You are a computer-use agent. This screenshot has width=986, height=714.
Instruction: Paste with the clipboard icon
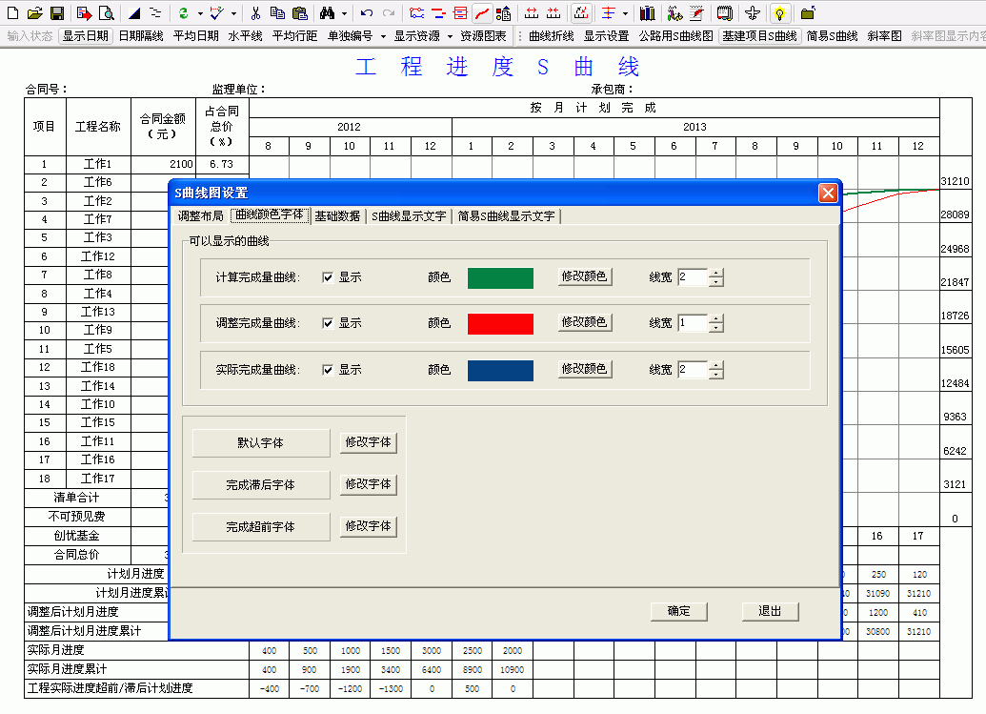point(300,12)
